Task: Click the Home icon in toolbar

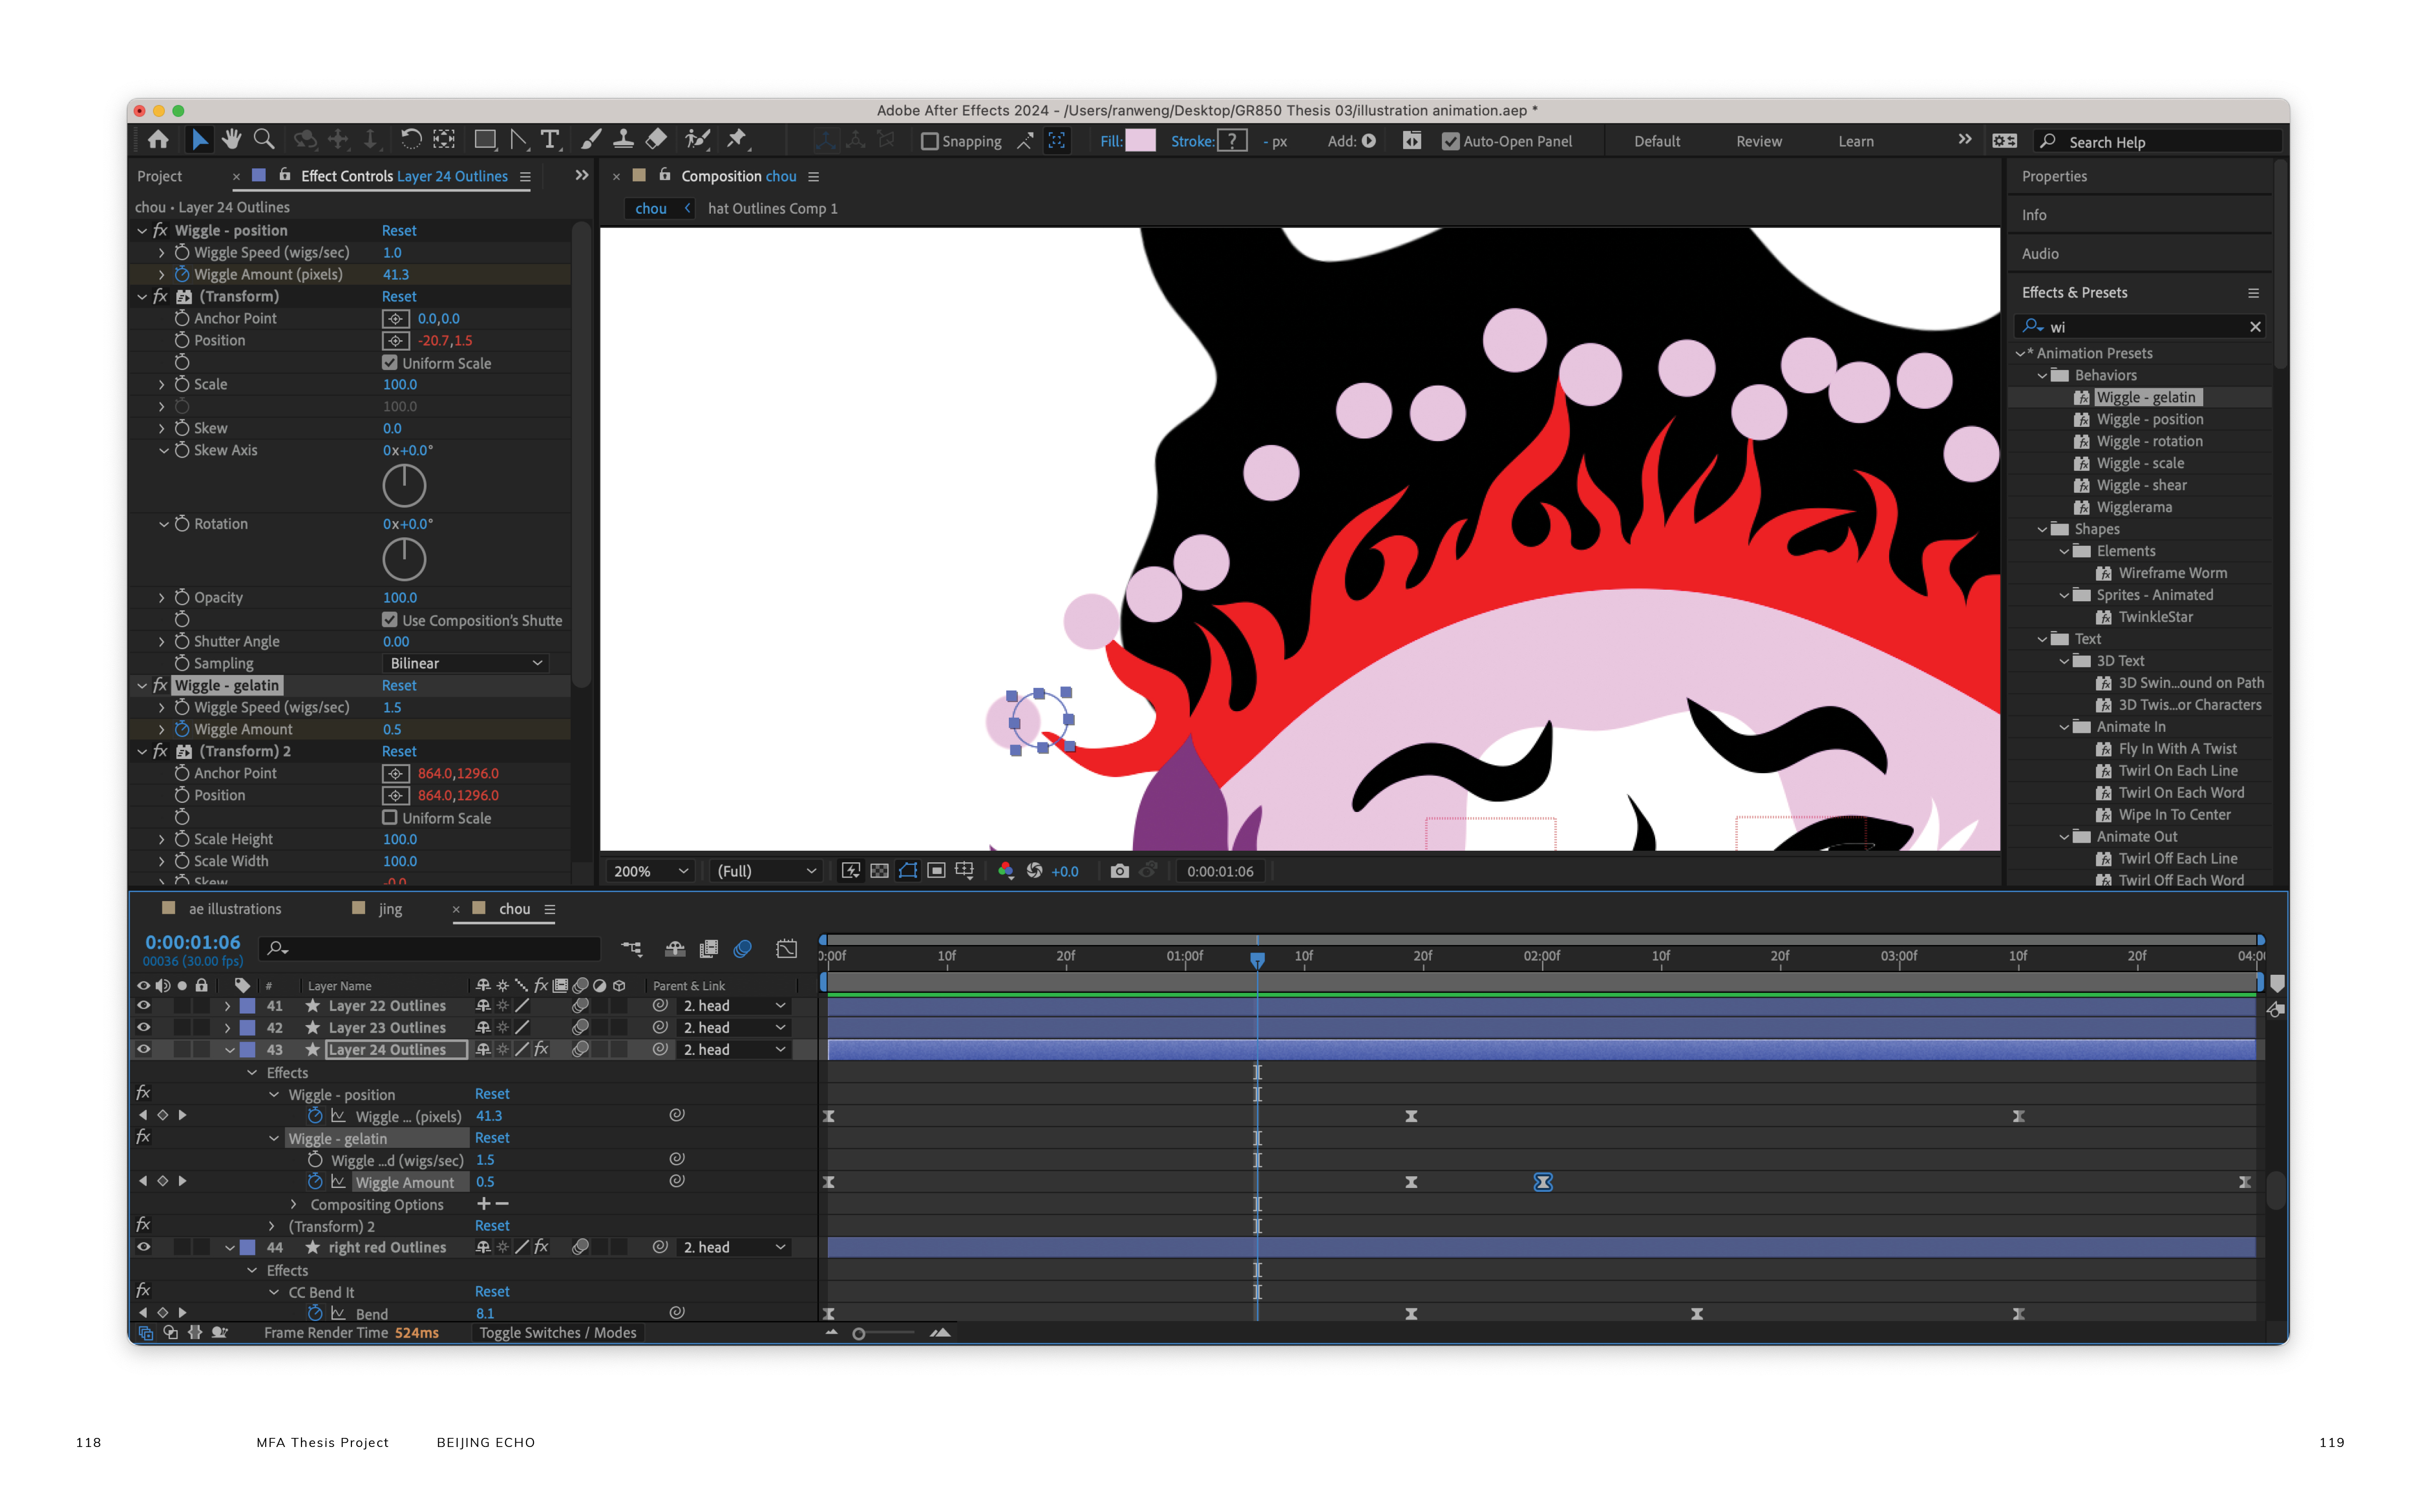Action: 158,140
